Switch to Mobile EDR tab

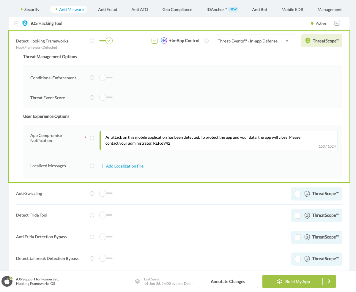tap(292, 10)
